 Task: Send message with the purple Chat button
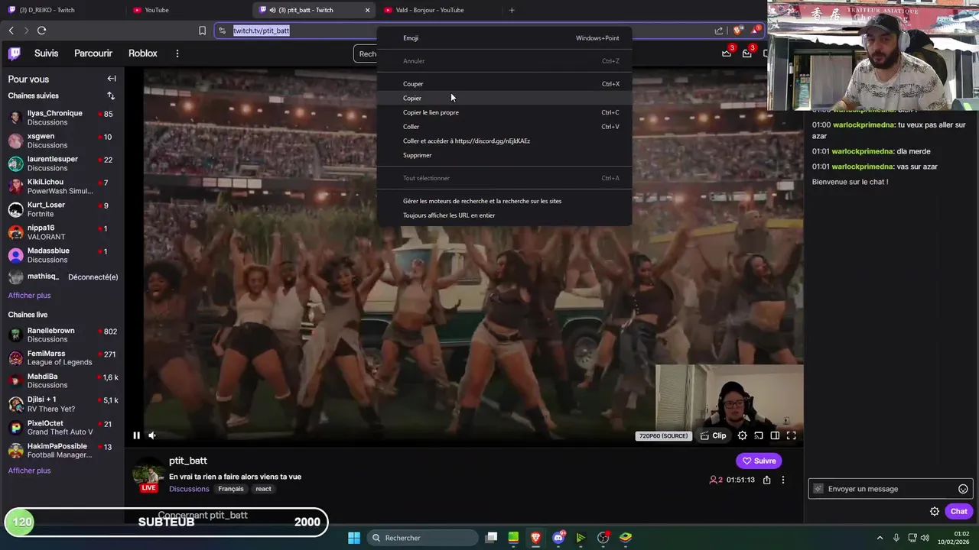pos(958,512)
